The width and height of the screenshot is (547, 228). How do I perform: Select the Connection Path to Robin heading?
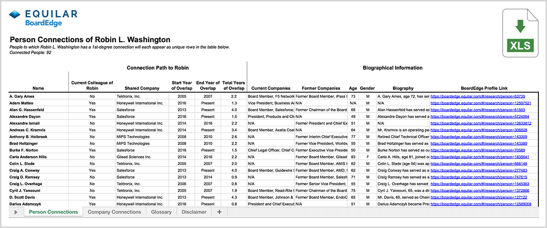tap(157, 68)
